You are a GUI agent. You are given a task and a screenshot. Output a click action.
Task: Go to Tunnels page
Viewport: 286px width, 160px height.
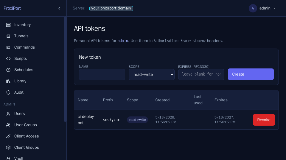pos(21,36)
